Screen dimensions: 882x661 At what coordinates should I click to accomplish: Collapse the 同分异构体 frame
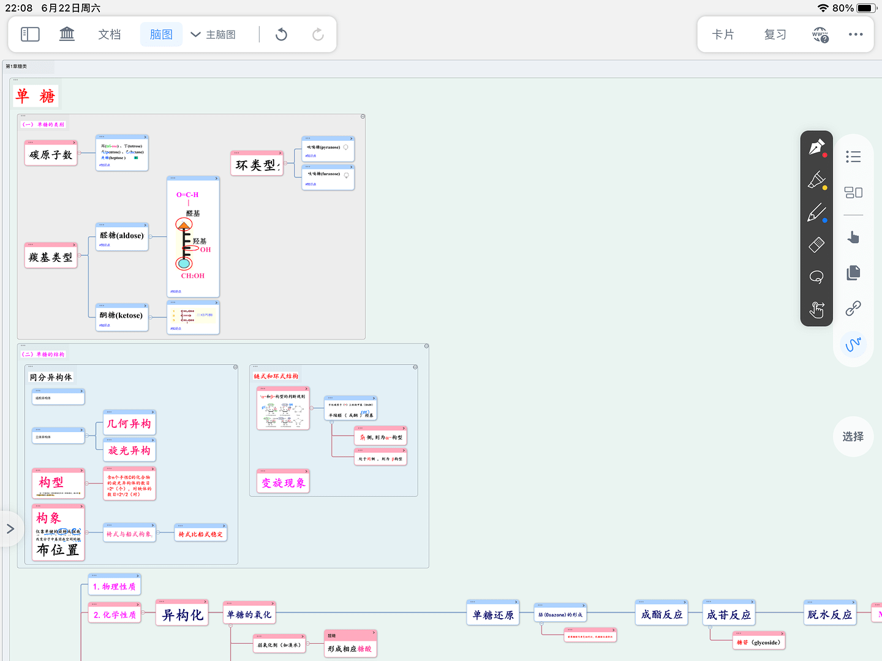(x=235, y=367)
